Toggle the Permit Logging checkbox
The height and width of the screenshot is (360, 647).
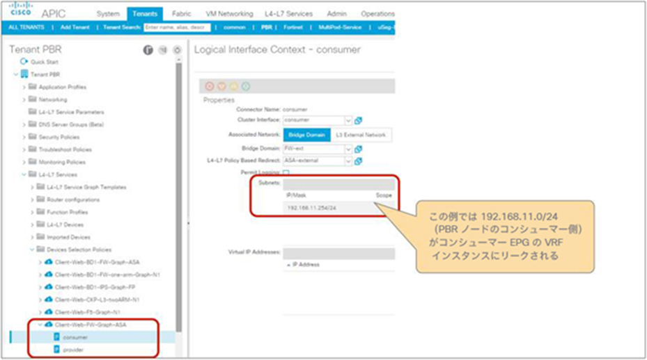(286, 172)
